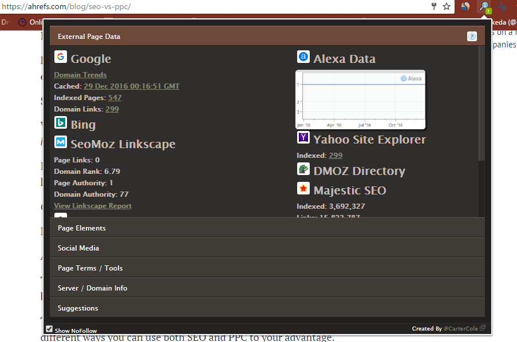
Task: Open the clock-icon bookmark in bookmarks bar
Action: (22, 22)
